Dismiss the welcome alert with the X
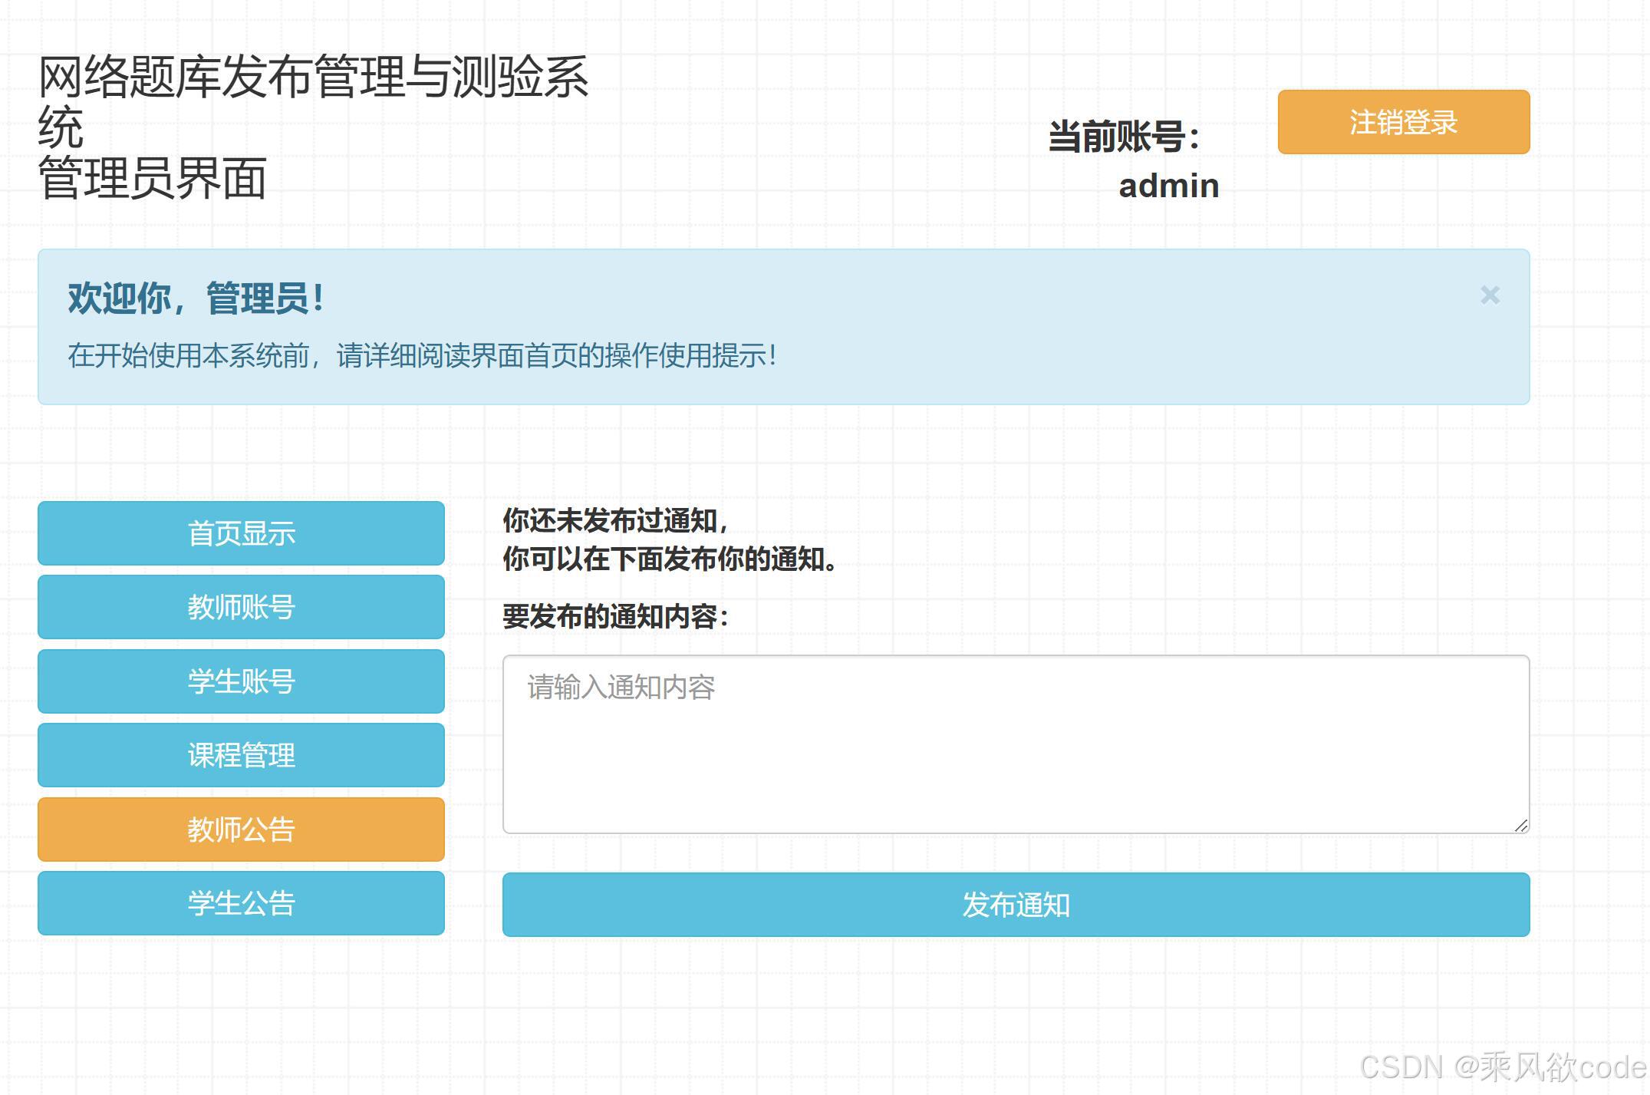Image resolution: width=1650 pixels, height=1095 pixels. pyautogui.click(x=1489, y=295)
